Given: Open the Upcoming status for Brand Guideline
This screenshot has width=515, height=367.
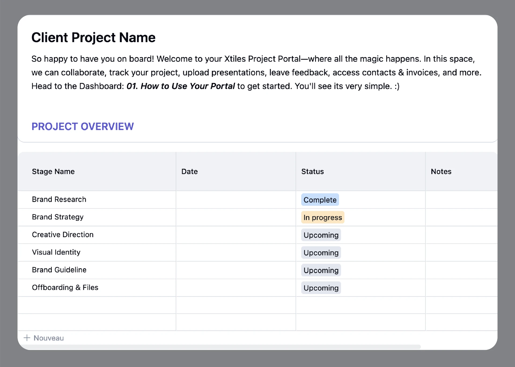Looking at the screenshot, I should coord(321,270).
